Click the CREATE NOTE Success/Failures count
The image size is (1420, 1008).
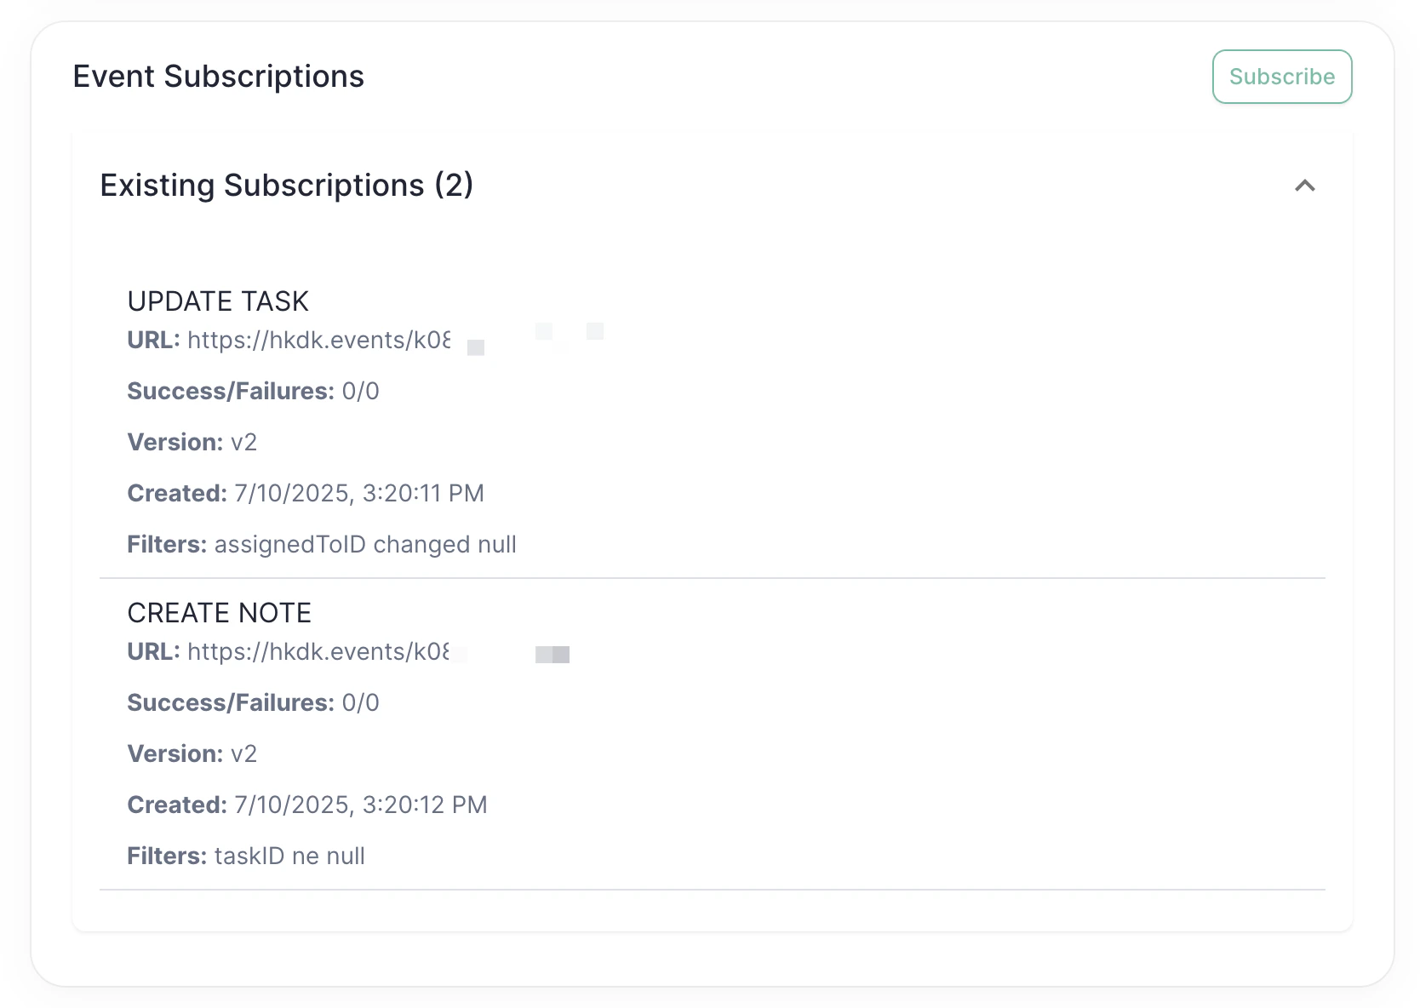click(x=363, y=702)
